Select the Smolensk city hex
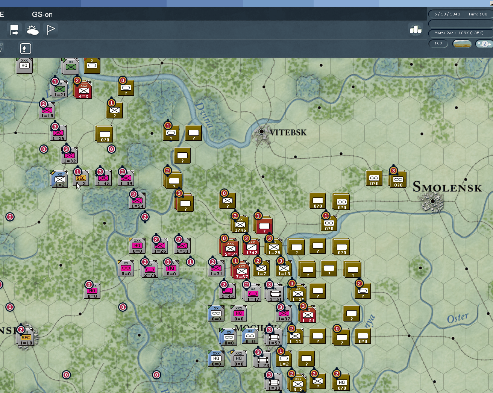Image resolution: width=493 pixels, height=393 pixels. coord(433,202)
